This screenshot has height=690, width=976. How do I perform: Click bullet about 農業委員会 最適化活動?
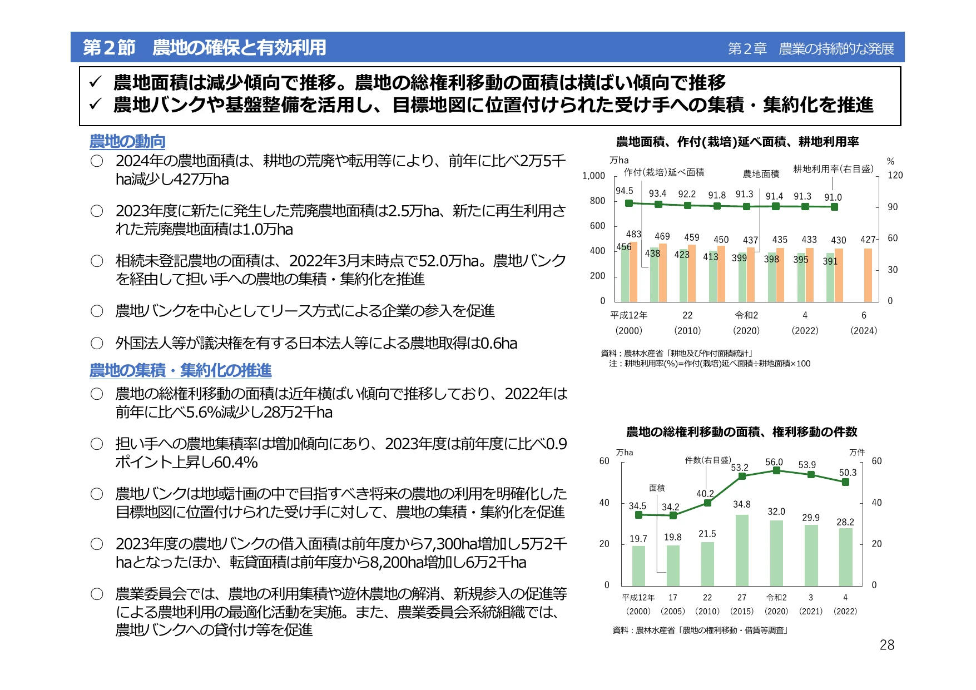[341, 612]
